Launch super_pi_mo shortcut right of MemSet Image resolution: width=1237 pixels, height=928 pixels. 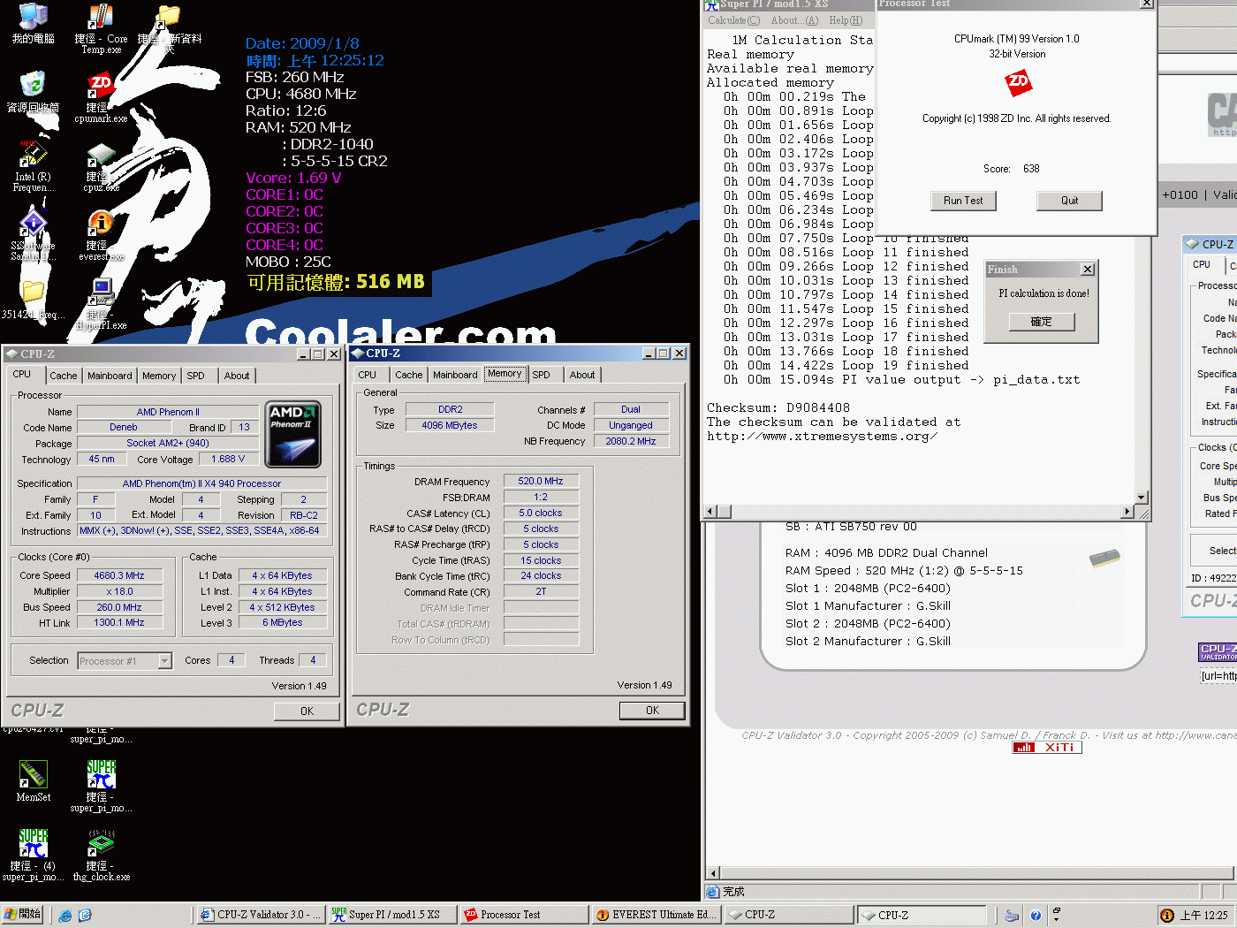point(101,787)
